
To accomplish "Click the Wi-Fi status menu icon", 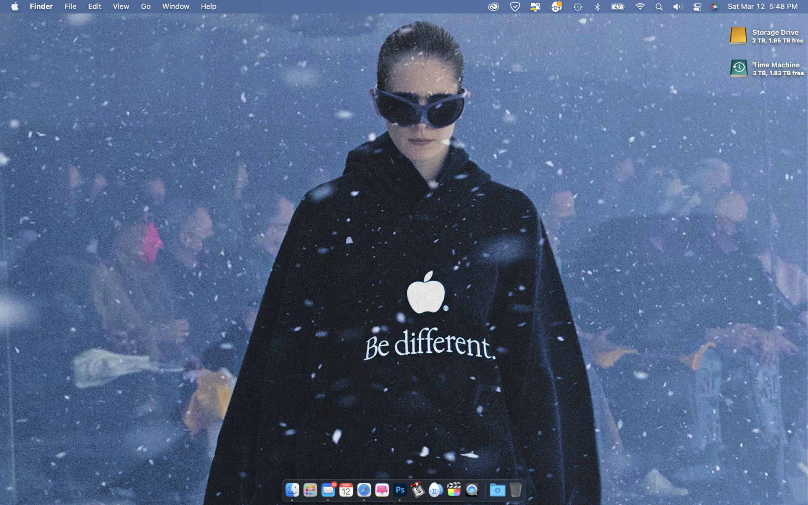I will tap(640, 6).
